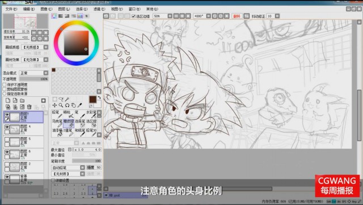Choose the 铅笔 pencil brush
363x205 pixels.
coord(57,114)
